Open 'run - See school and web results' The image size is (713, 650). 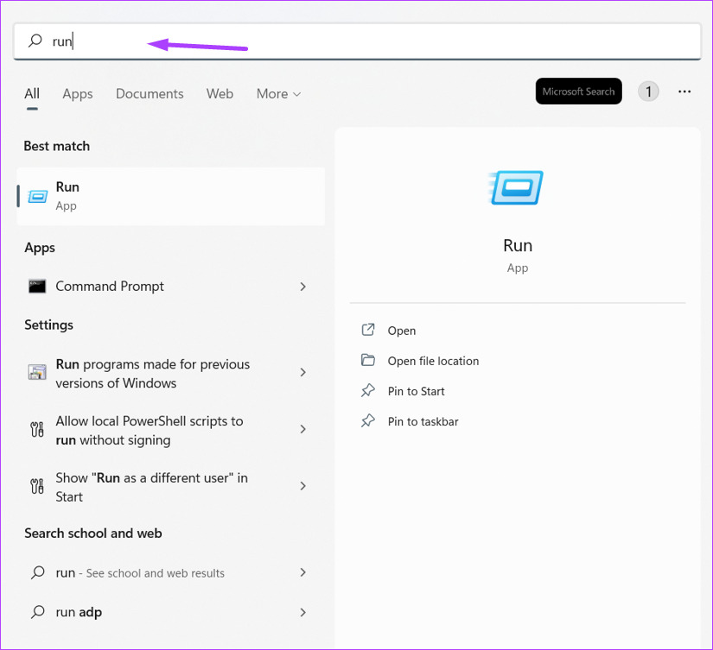click(170, 573)
